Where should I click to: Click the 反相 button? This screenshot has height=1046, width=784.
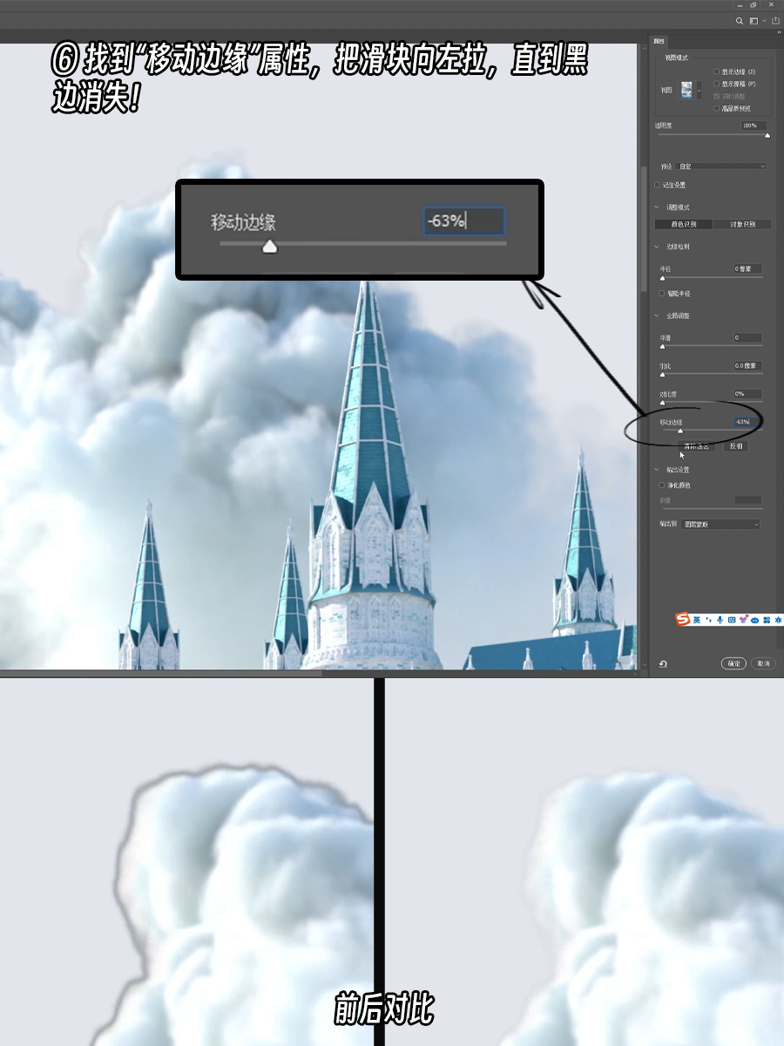pos(736,446)
